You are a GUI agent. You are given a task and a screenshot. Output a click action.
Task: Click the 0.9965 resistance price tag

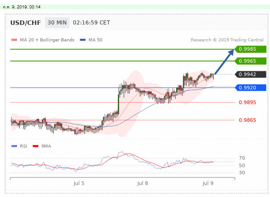point(251,61)
